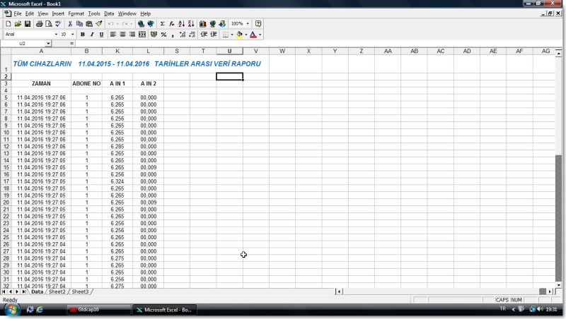Toggle Bold formatting
The image size is (566, 319).
click(x=83, y=34)
